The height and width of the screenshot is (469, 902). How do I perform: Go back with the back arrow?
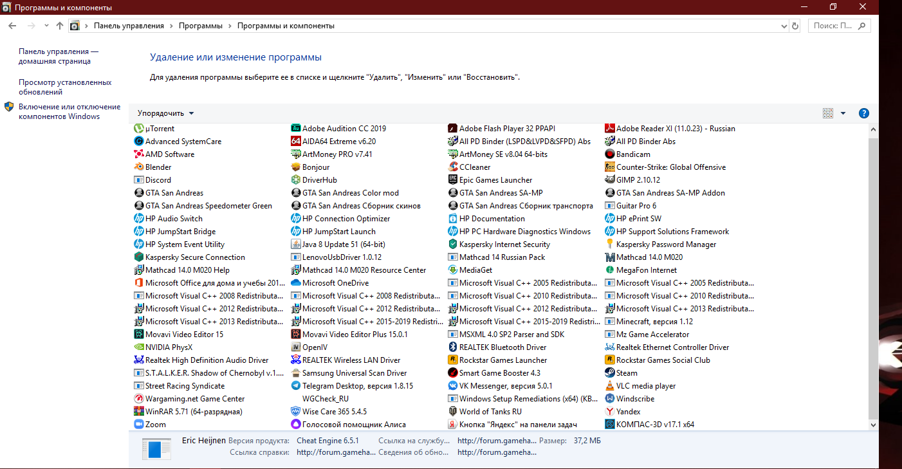point(13,26)
